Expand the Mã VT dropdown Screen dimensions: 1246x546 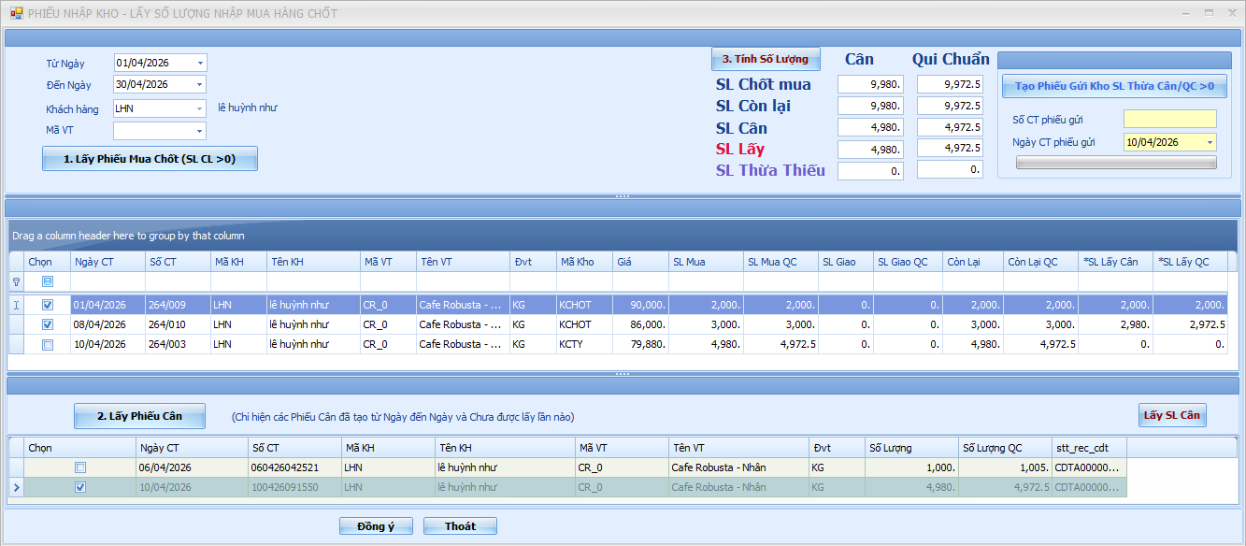click(x=200, y=131)
